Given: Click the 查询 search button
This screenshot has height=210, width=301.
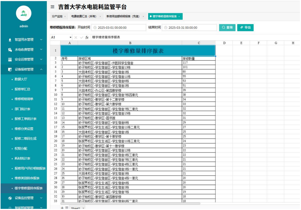Looking at the screenshot, I should click(x=227, y=28).
